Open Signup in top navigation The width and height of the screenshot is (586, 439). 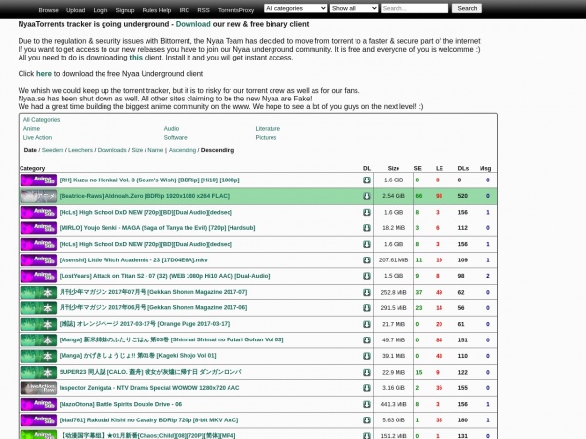[125, 10]
